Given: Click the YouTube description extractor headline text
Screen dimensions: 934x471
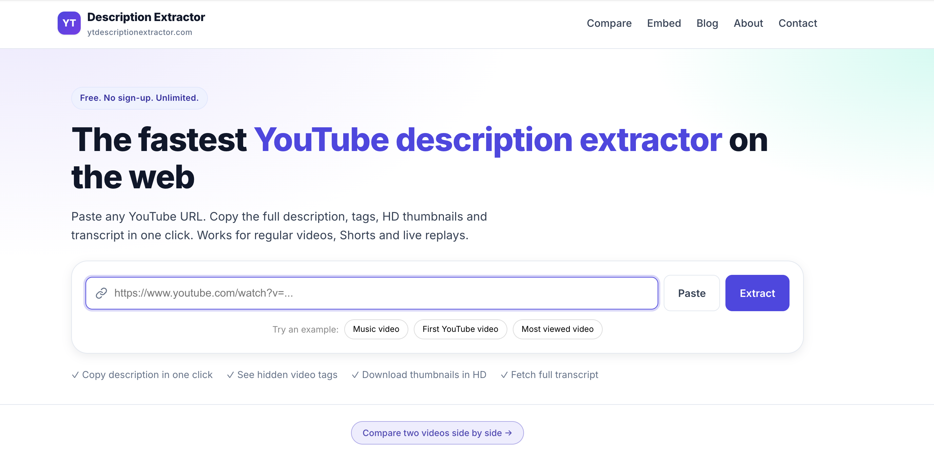Looking at the screenshot, I should [488, 140].
